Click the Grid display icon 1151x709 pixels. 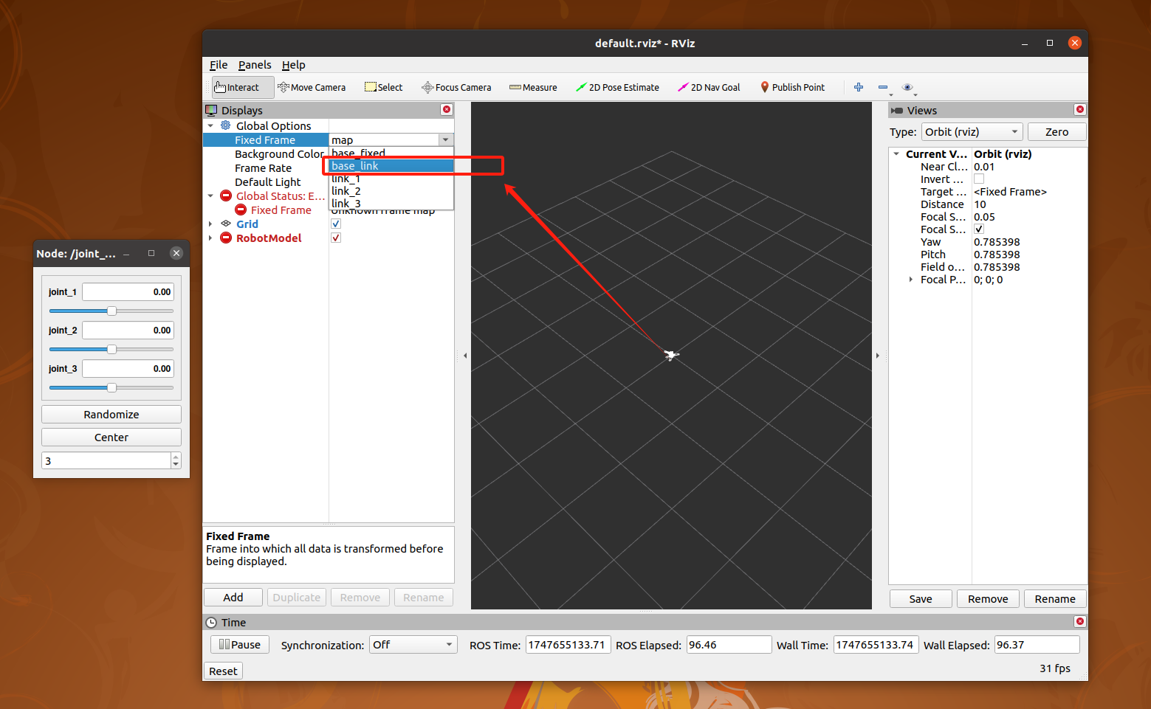[226, 224]
